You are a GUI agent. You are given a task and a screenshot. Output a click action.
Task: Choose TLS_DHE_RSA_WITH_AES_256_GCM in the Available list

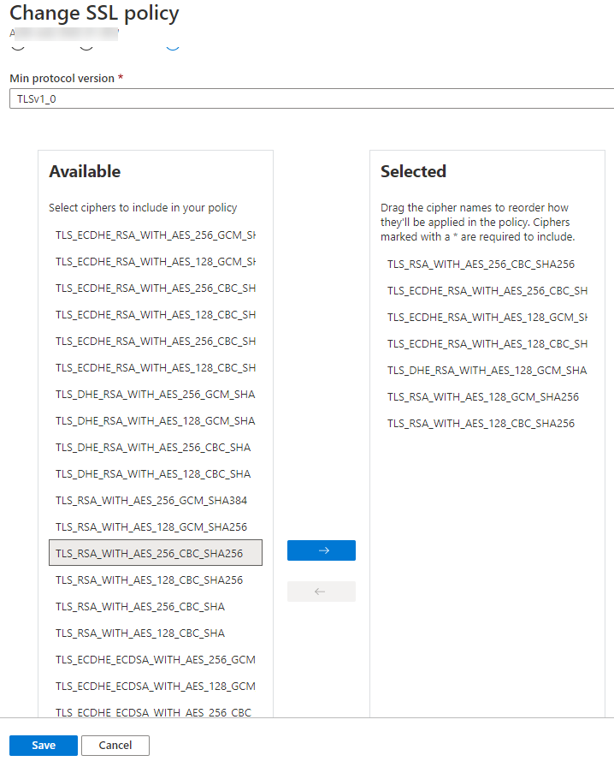click(156, 394)
